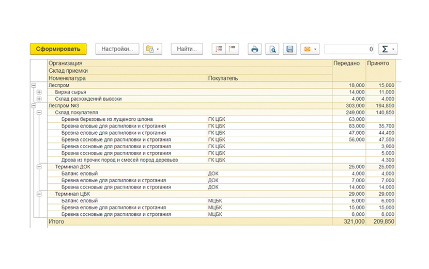The width and height of the screenshot is (429, 269).
Task: Click the sum value input field
Action: 349,49
